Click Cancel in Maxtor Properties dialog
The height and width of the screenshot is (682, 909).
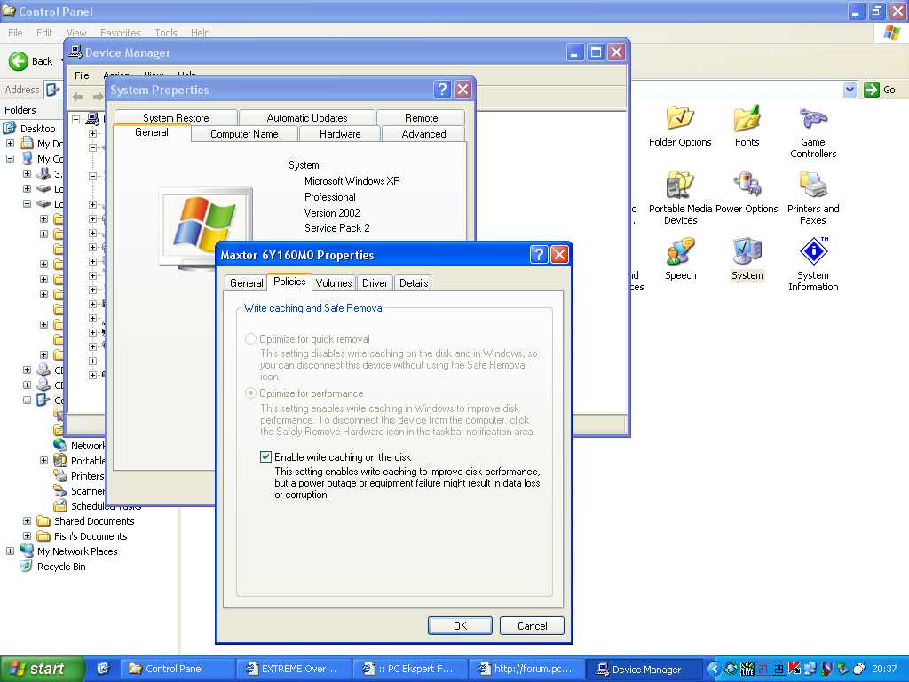(532, 626)
